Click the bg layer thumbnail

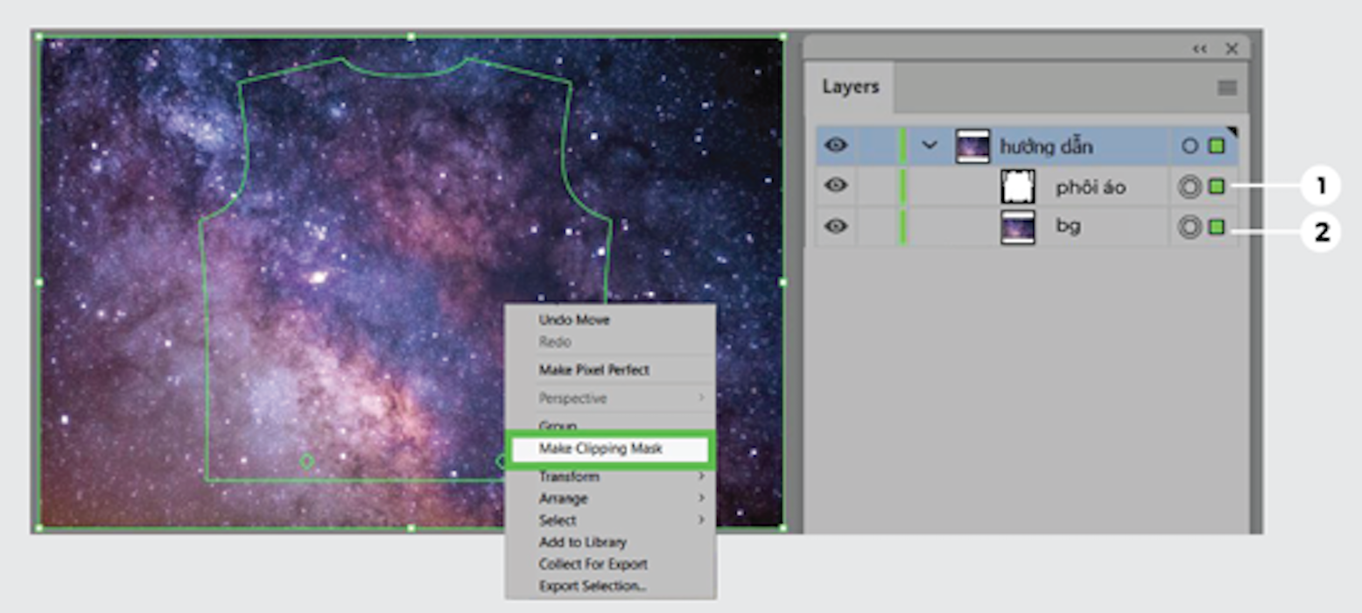click(1017, 227)
